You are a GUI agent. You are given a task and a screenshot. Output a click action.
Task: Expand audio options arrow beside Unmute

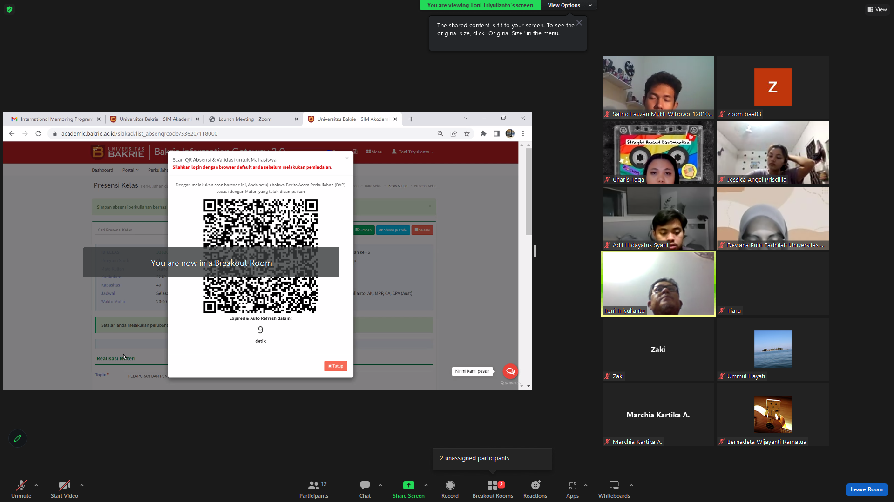pyautogui.click(x=36, y=485)
